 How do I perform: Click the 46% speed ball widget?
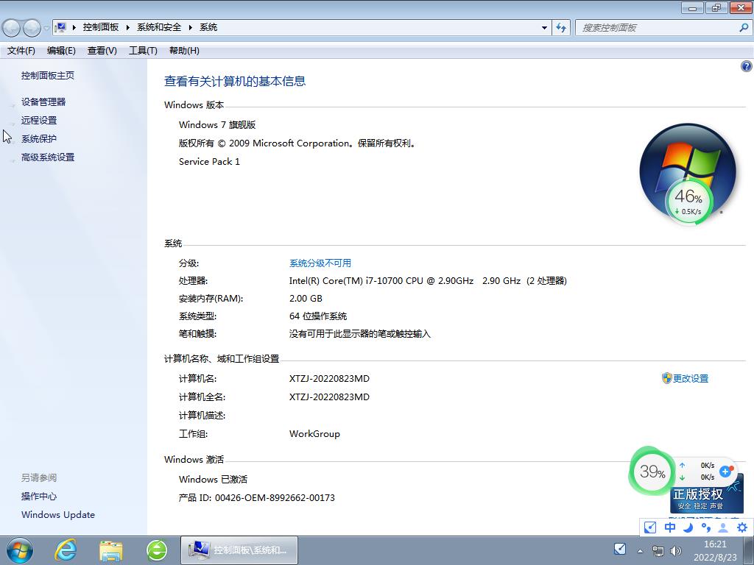pos(688,201)
